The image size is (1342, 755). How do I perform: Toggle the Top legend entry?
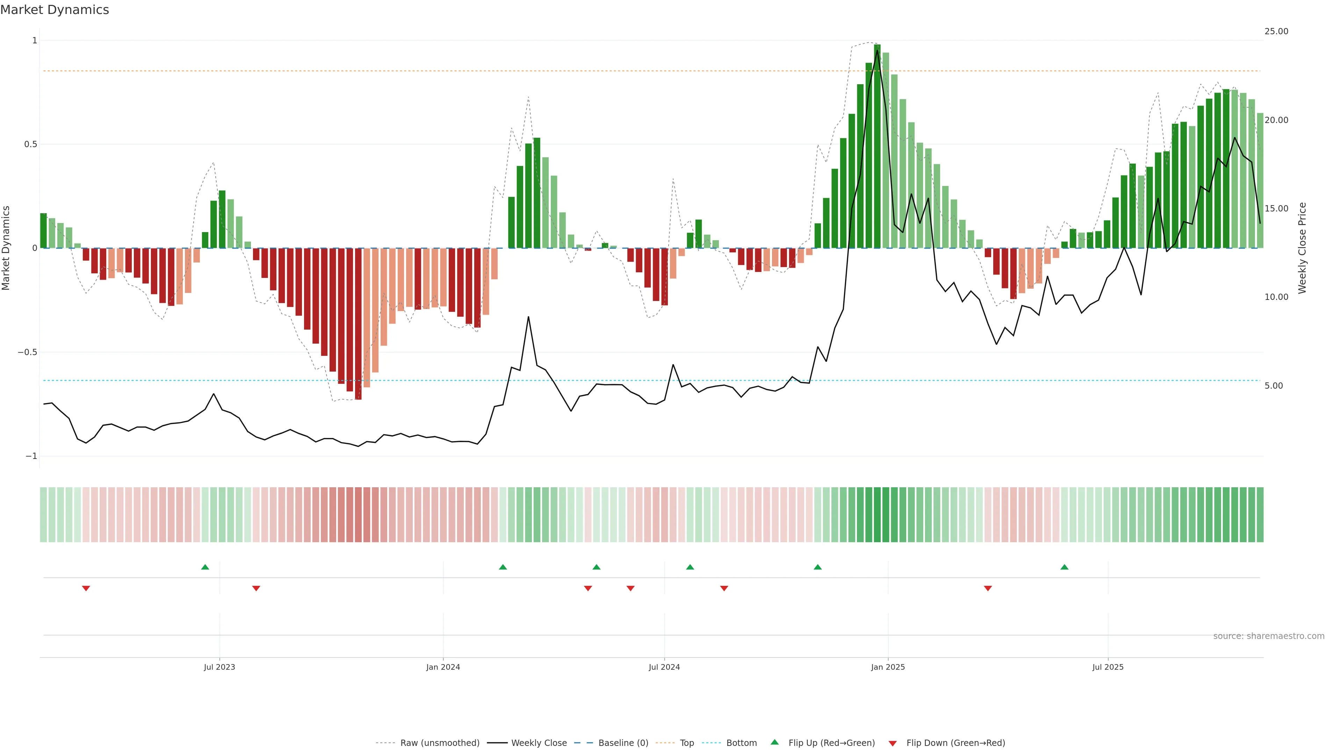pyautogui.click(x=687, y=743)
